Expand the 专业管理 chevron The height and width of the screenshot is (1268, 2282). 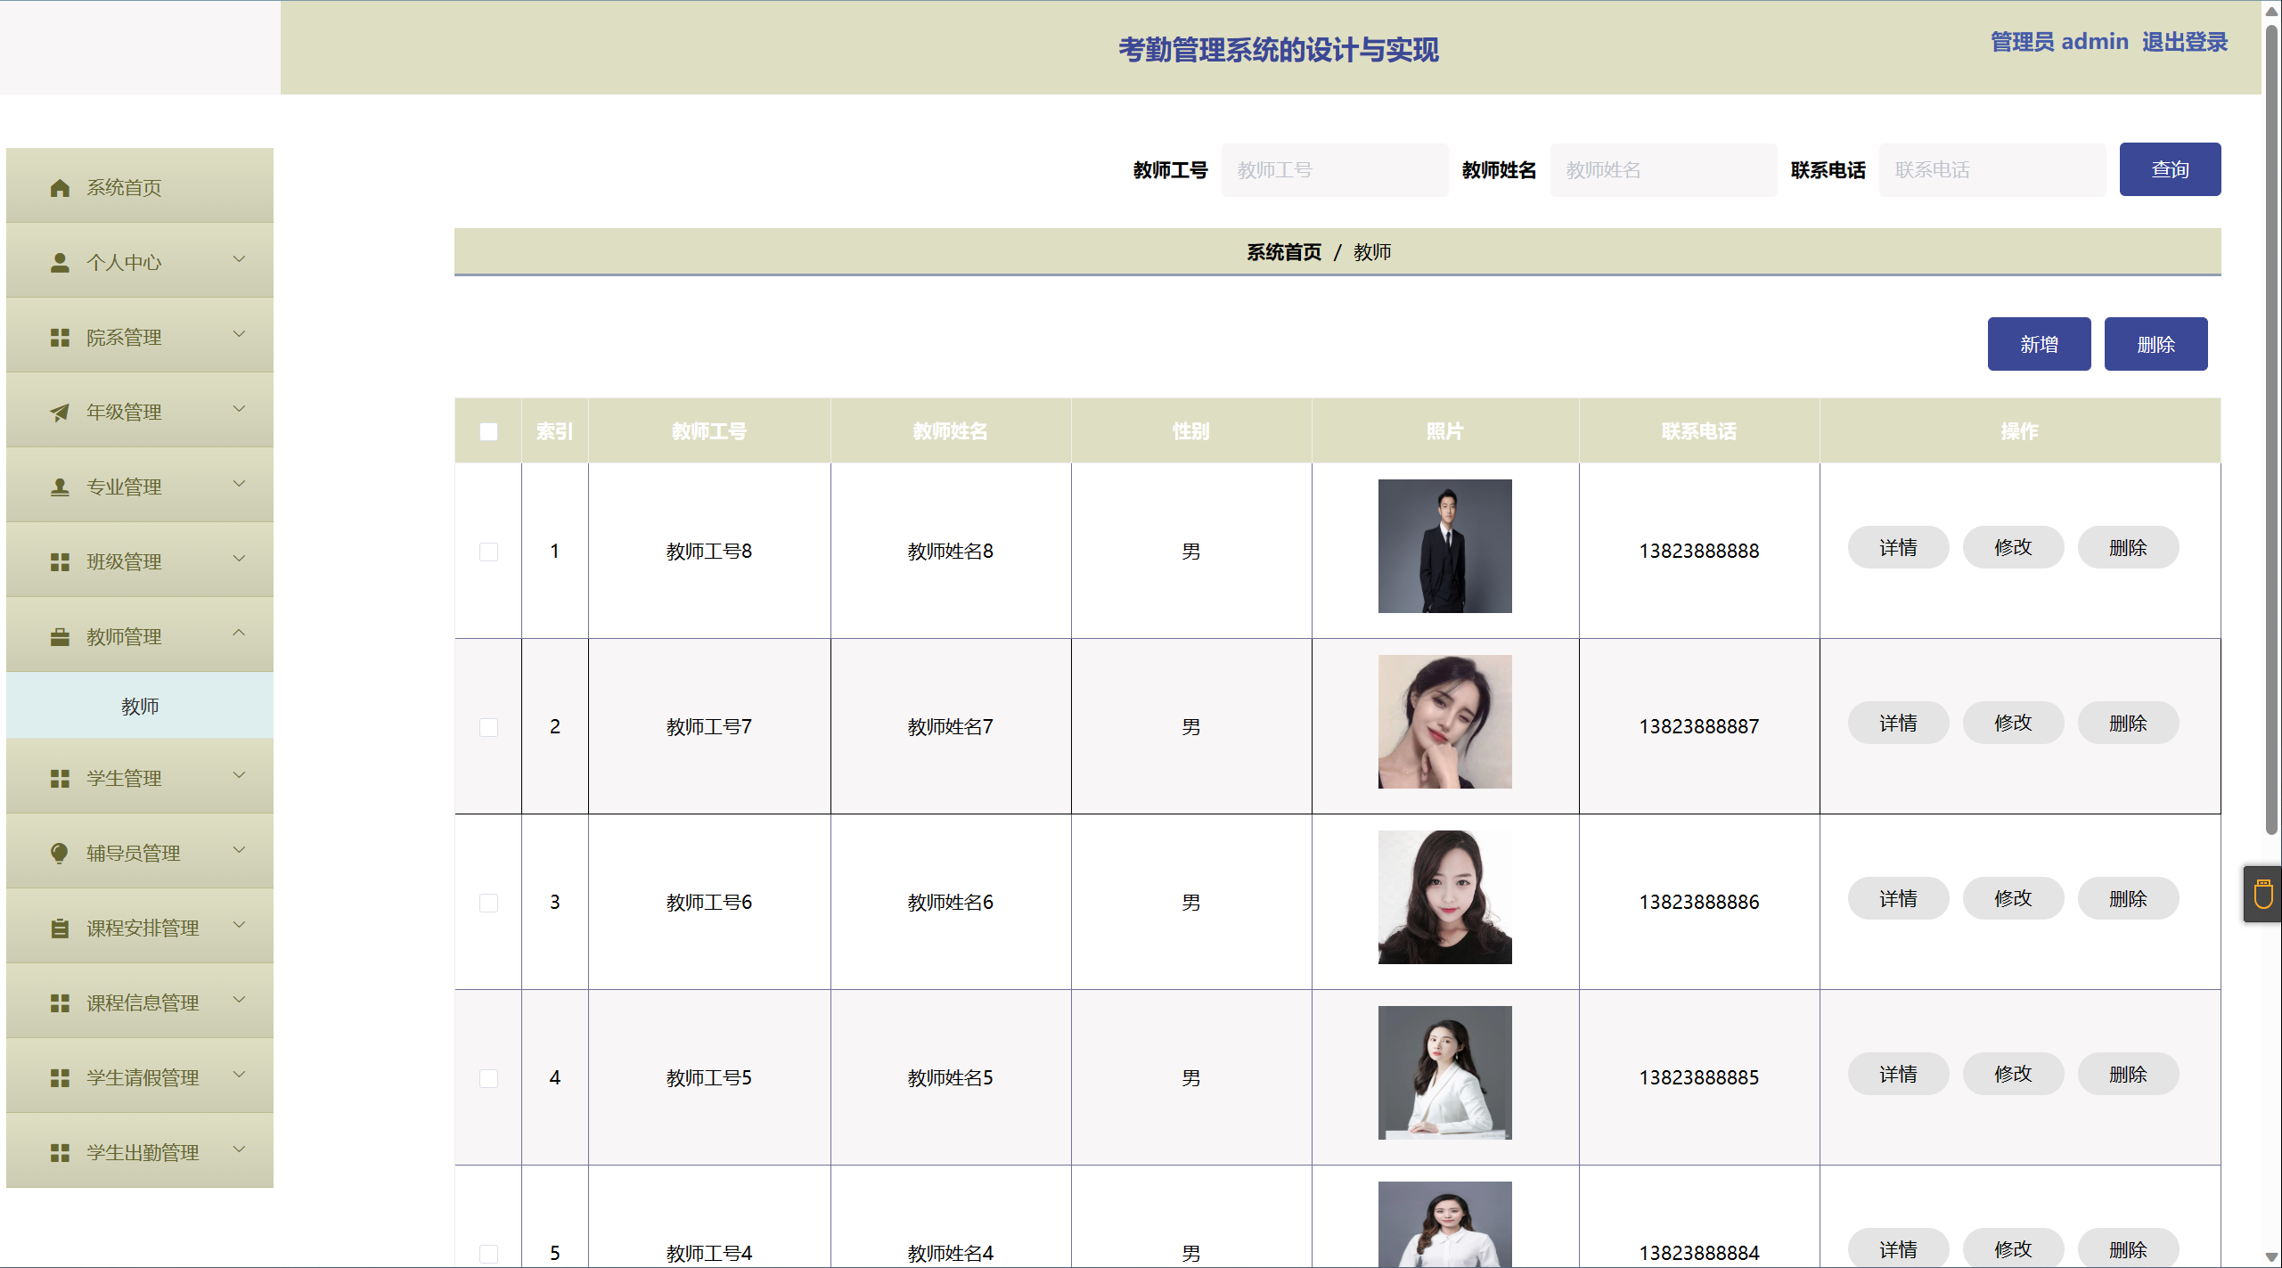[x=239, y=484]
